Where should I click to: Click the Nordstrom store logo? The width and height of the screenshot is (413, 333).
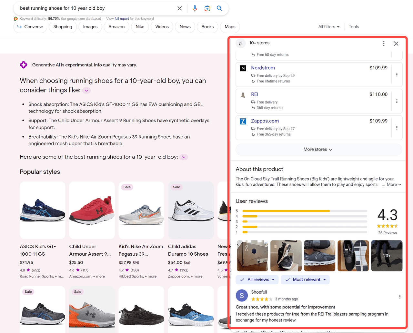(x=243, y=68)
